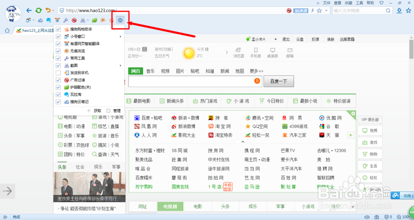Uncheck the 常用工具 checkbox
This screenshot has height=220, width=414.
click(58, 58)
